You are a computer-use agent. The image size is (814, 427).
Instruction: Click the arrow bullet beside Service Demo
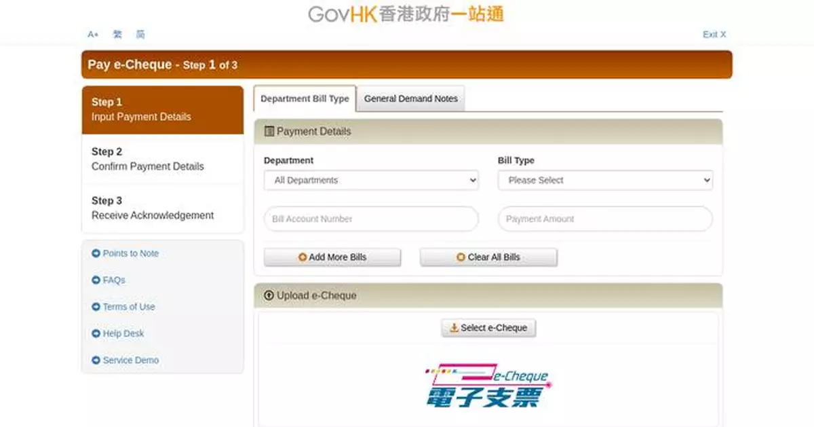[x=95, y=360]
